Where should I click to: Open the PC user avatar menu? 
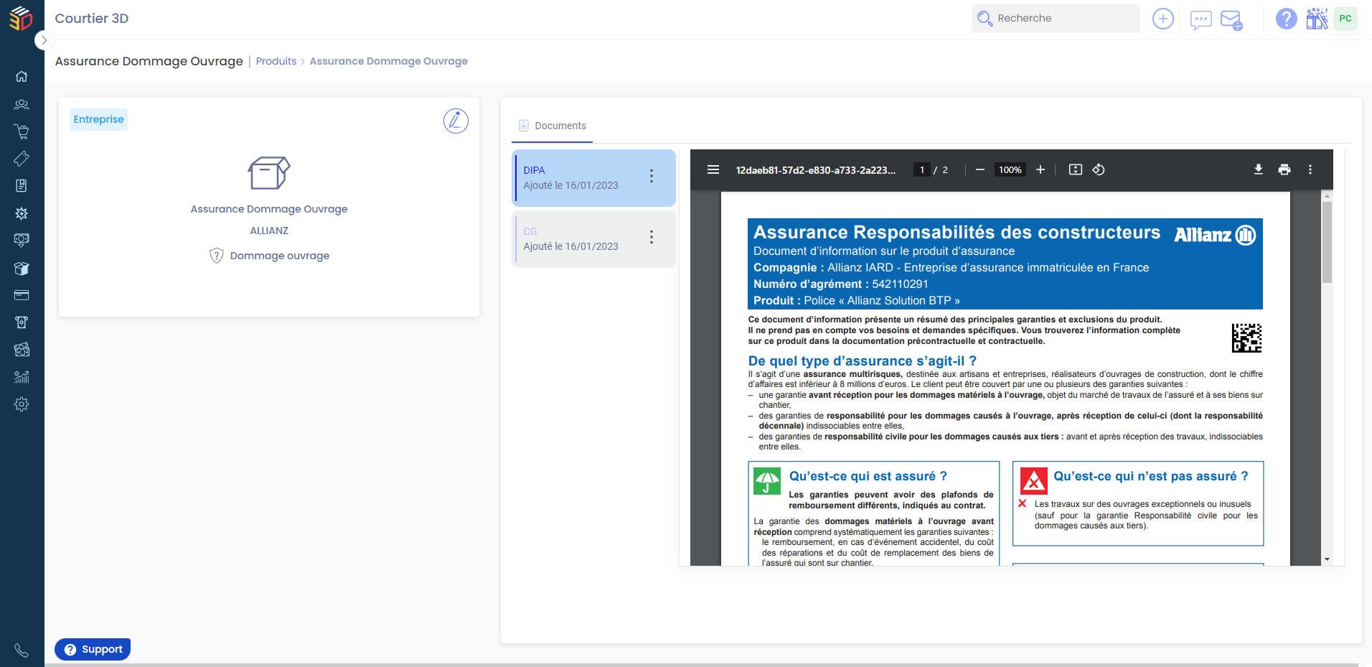[1345, 19]
